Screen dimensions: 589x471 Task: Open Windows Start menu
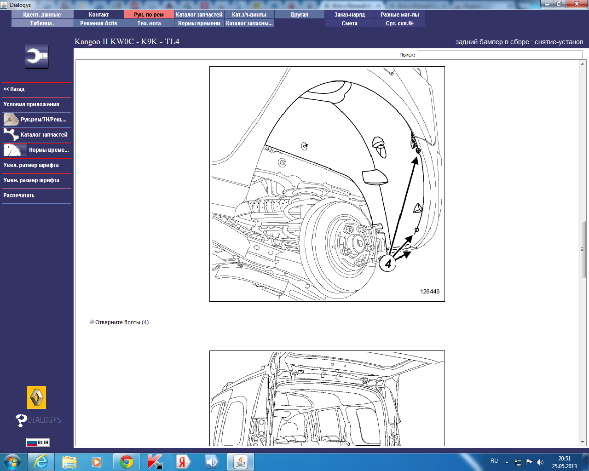click(x=12, y=462)
